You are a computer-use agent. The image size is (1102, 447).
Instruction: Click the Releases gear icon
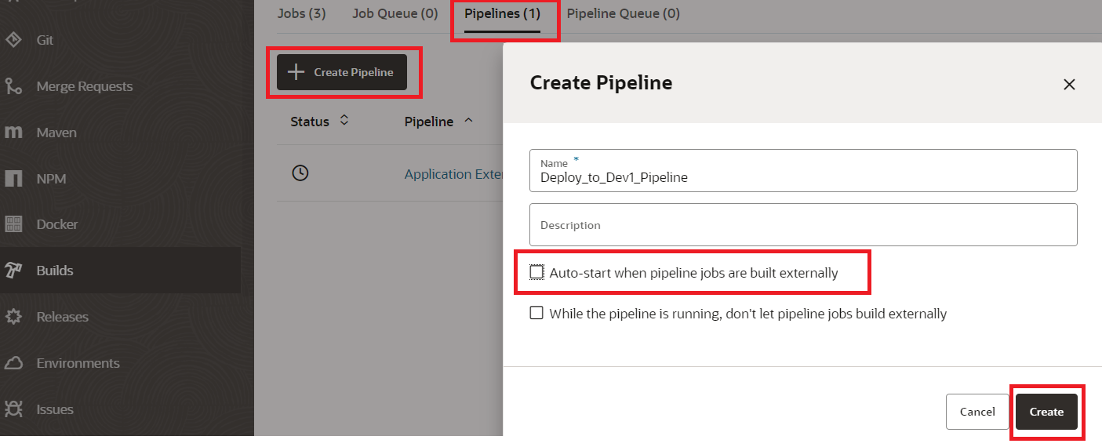pos(13,317)
